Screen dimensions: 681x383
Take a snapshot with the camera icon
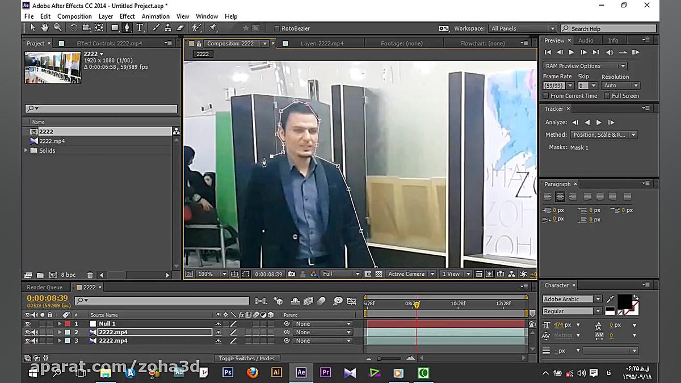tap(292, 274)
